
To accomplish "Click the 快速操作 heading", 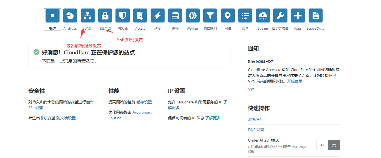I will click(x=259, y=108).
